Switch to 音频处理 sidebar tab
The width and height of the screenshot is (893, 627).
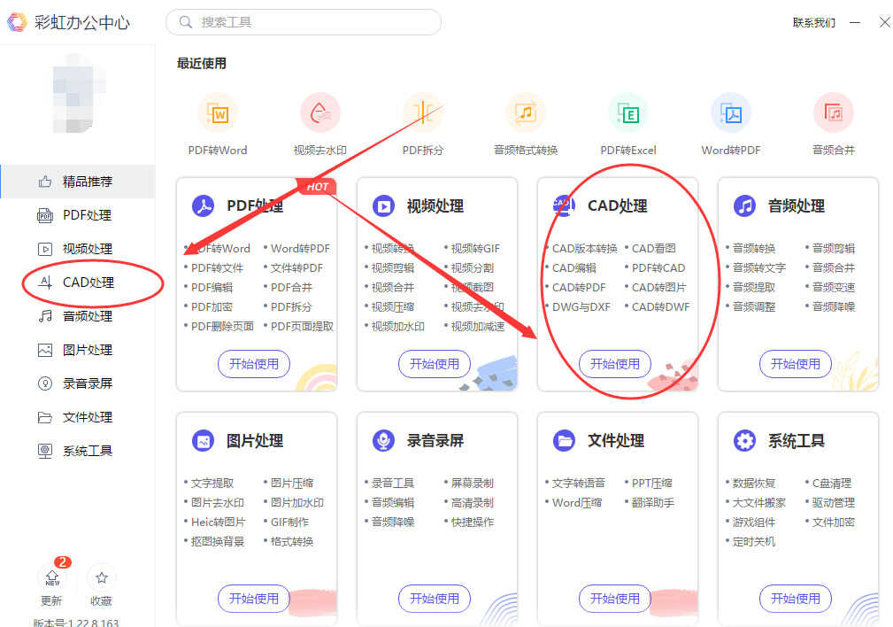pos(78,316)
